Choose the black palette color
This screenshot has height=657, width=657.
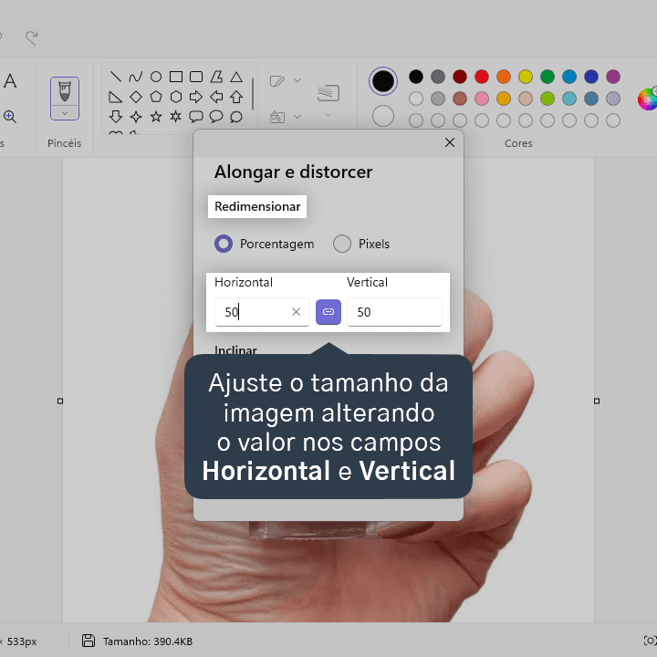pyautogui.click(x=416, y=77)
